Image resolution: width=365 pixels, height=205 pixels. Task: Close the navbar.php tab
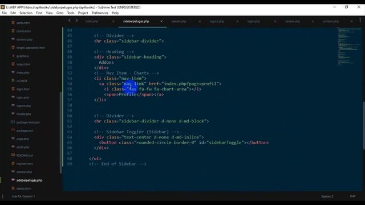[x=313, y=22]
